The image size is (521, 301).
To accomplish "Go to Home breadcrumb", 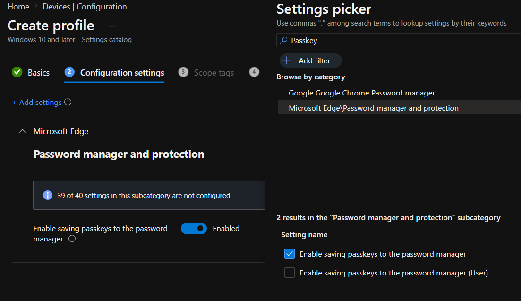I will [18, 7].
